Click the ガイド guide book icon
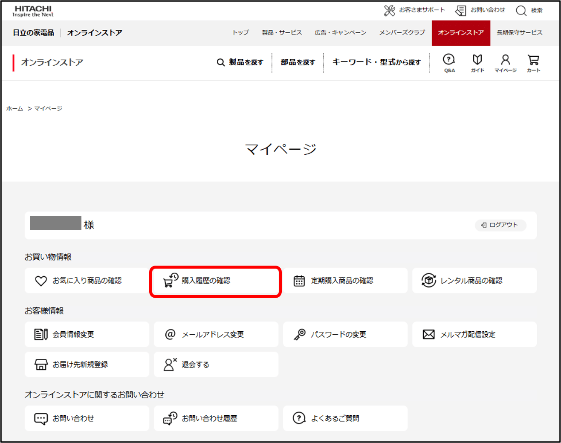The image size is (561, 443). click(477, 60)
